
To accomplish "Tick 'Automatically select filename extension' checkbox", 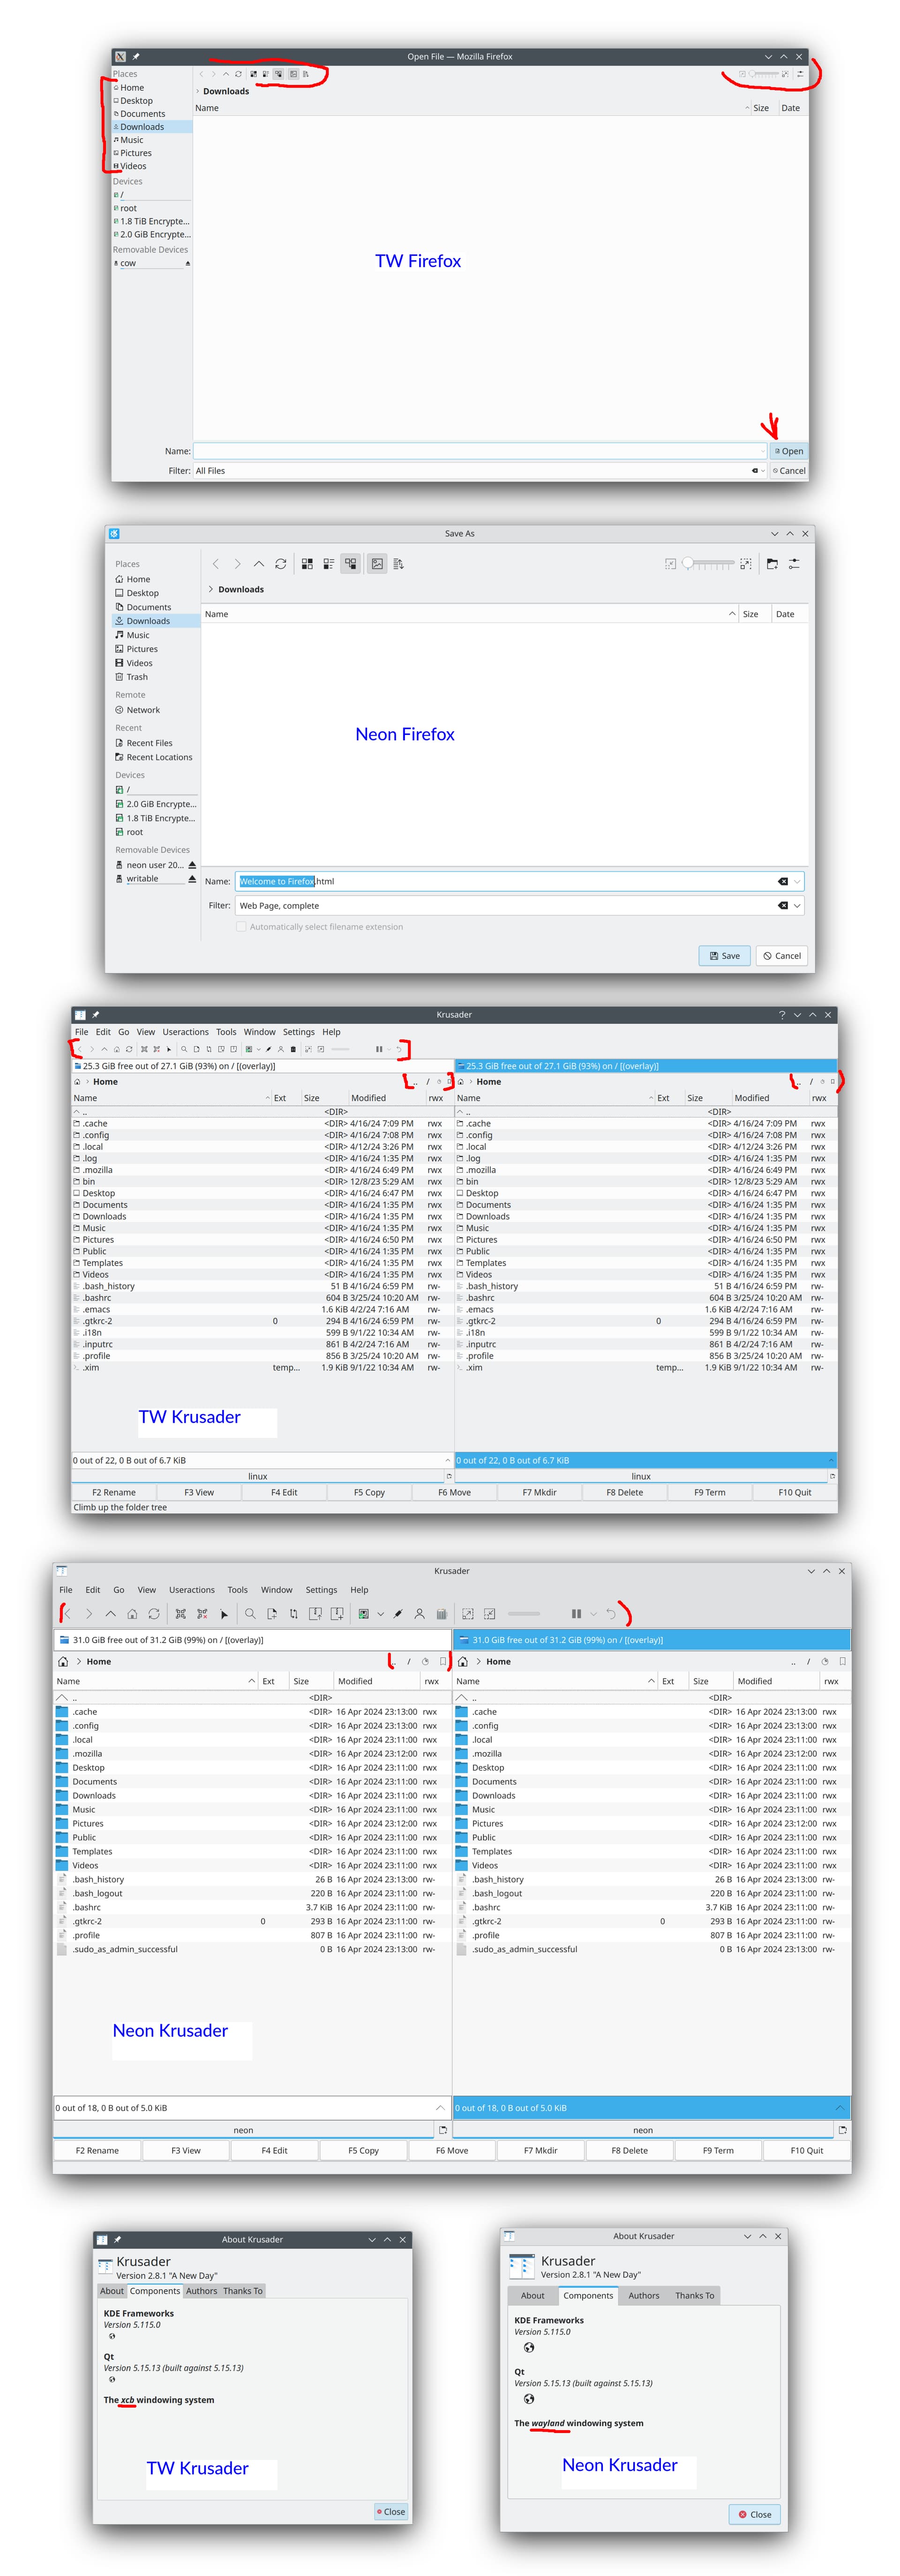I will click(241, 927).
